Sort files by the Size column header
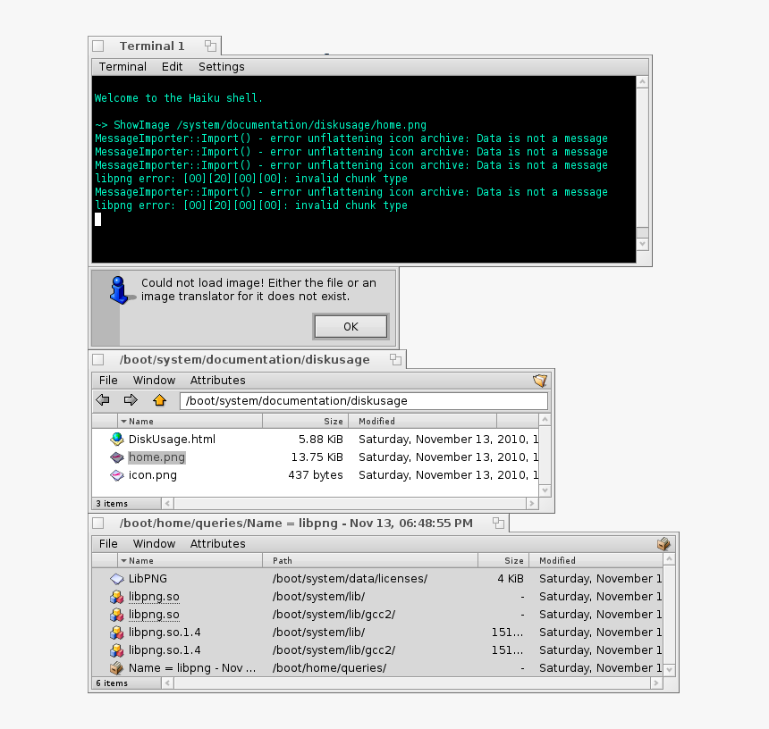This screenshot has height=729, width=769. 333,421
